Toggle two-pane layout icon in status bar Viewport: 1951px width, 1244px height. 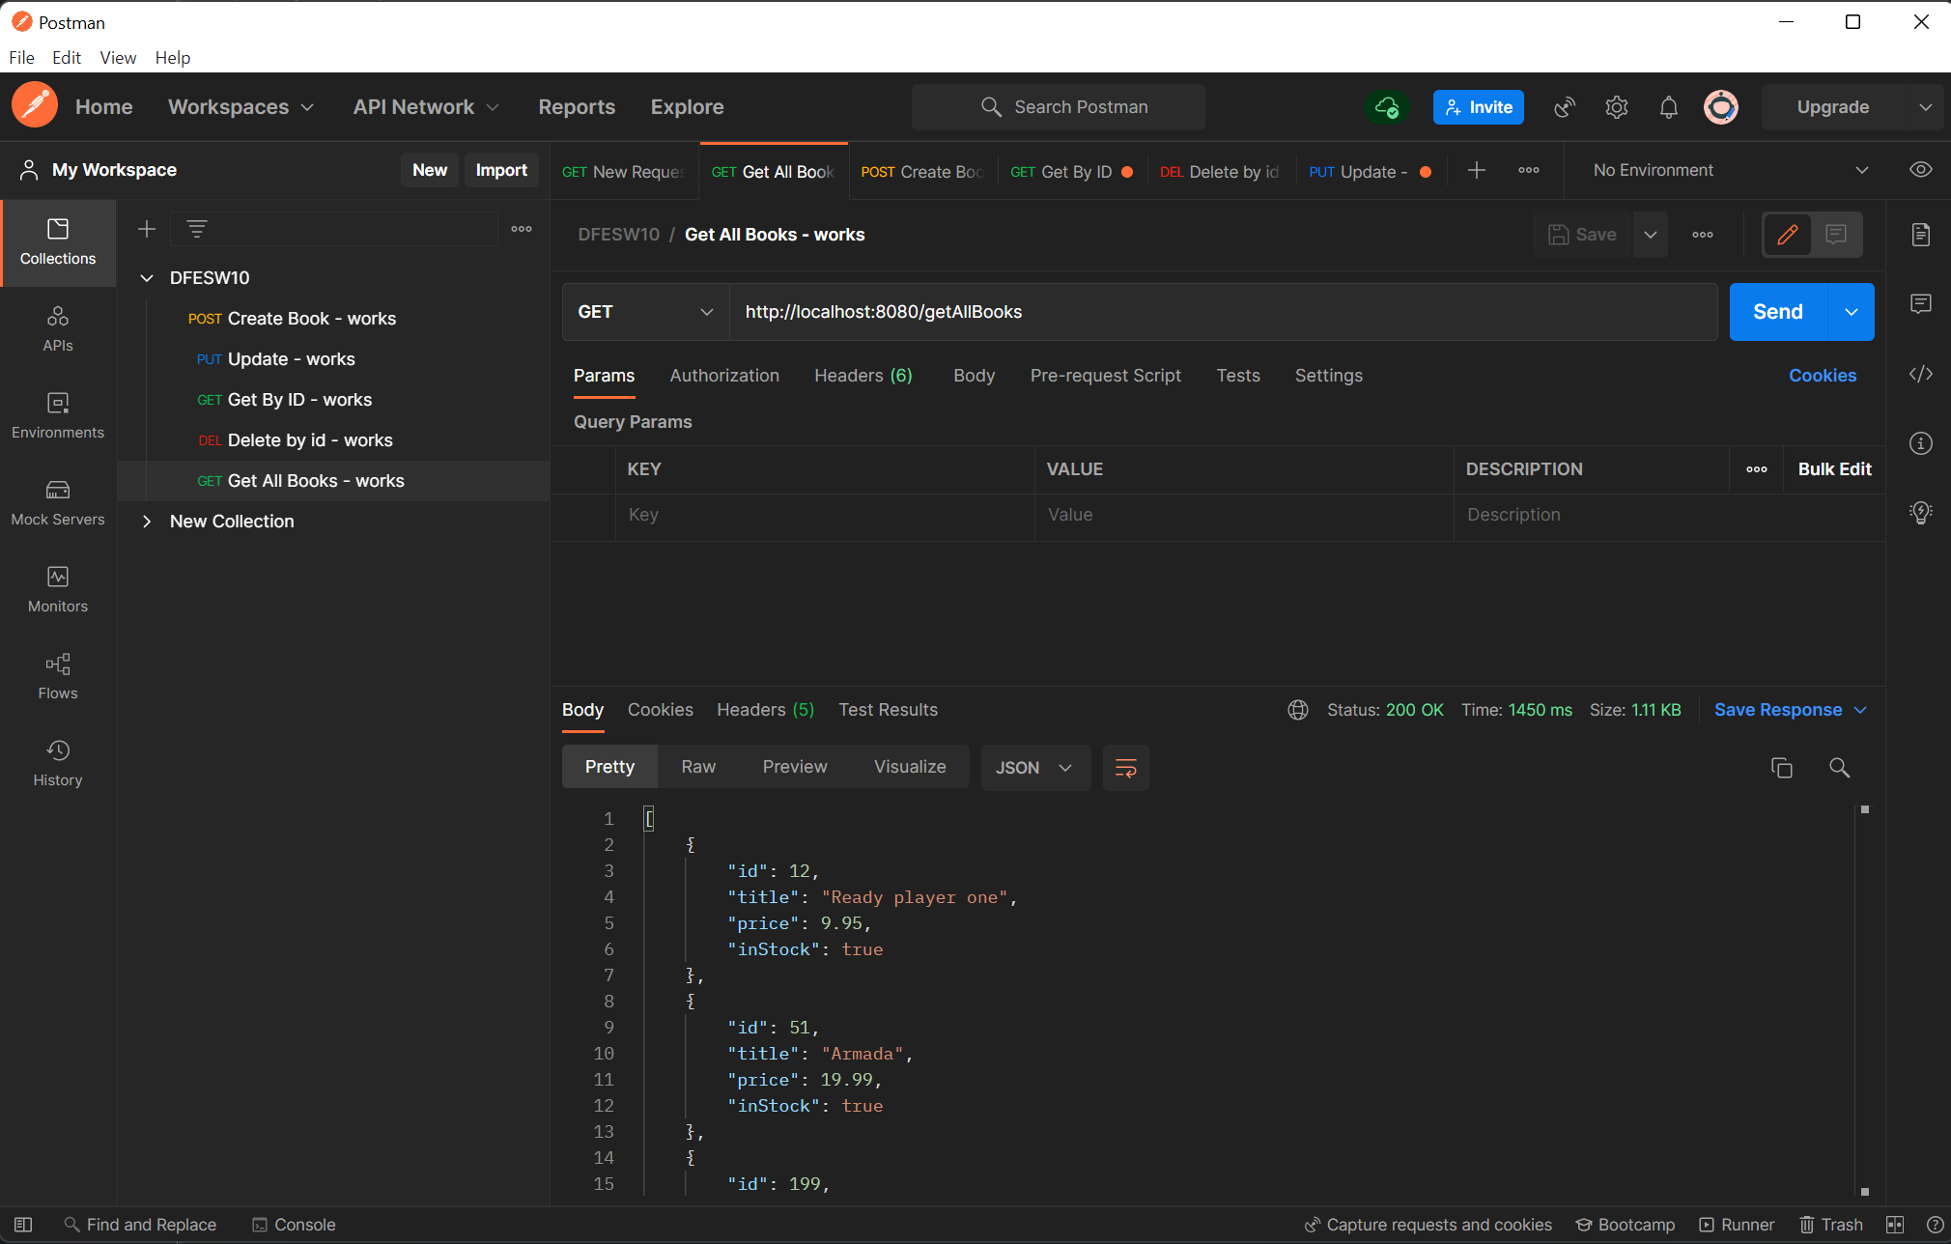(1894, 1225)
